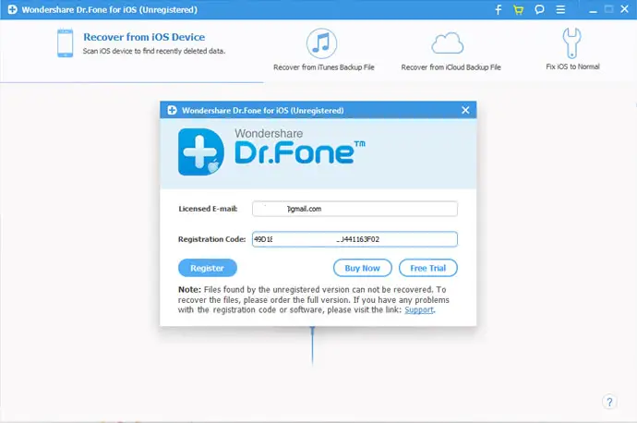Click the Wondershare Dr.Fone wordmark
This screenshot has width=637, height=423.
click(x=299, y=147)
